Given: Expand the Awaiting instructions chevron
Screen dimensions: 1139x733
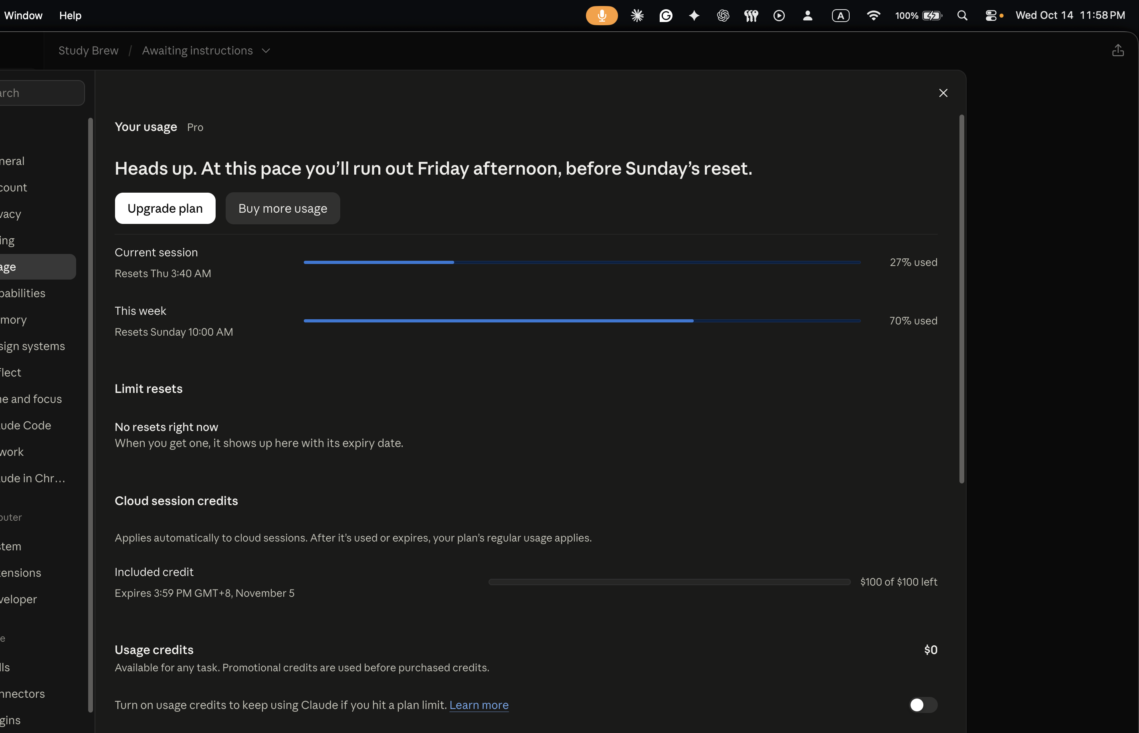Looking at the screenshot, I should coord(266,50).
